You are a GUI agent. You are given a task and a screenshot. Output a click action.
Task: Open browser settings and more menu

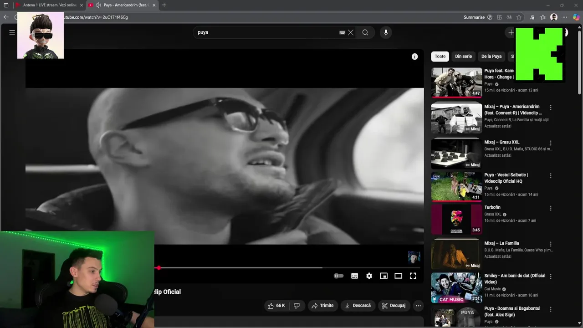pos(565,17)
